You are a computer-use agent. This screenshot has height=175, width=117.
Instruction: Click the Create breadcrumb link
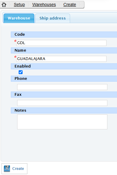(70, 5)
